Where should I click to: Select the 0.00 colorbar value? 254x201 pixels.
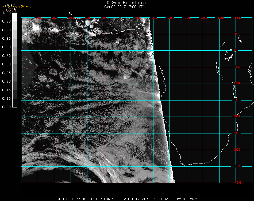pyautogui.click(x=6, y=107)
